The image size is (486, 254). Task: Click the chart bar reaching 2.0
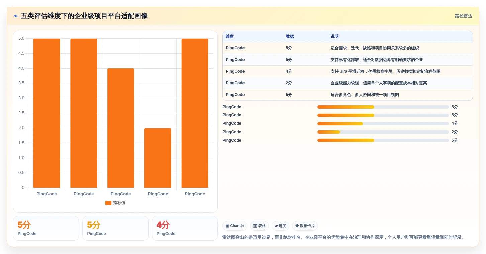[158, 158]
